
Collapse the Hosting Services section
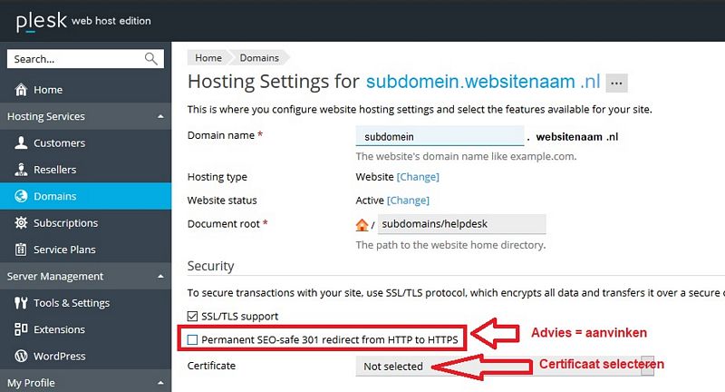(x=160, y=116)
